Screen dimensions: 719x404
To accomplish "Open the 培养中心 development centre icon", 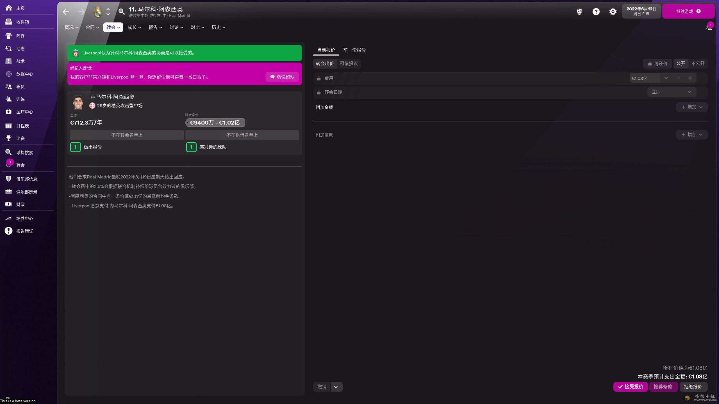I will 9,218.
